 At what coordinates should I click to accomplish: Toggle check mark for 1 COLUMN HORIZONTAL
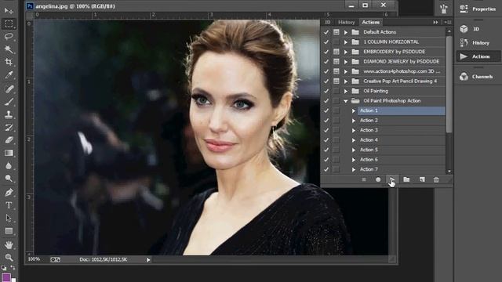[x=326, y=42]
